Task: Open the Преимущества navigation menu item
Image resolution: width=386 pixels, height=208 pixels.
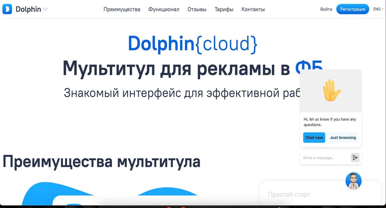Action: click(122, 9)
